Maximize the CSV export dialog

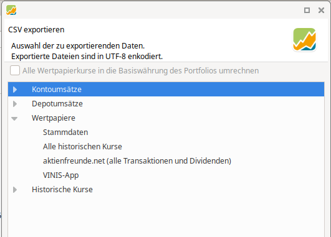(307, 10)
